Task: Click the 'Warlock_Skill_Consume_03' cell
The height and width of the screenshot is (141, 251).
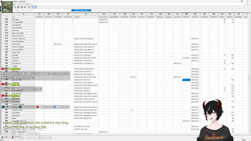Action: tap(86, 61)
